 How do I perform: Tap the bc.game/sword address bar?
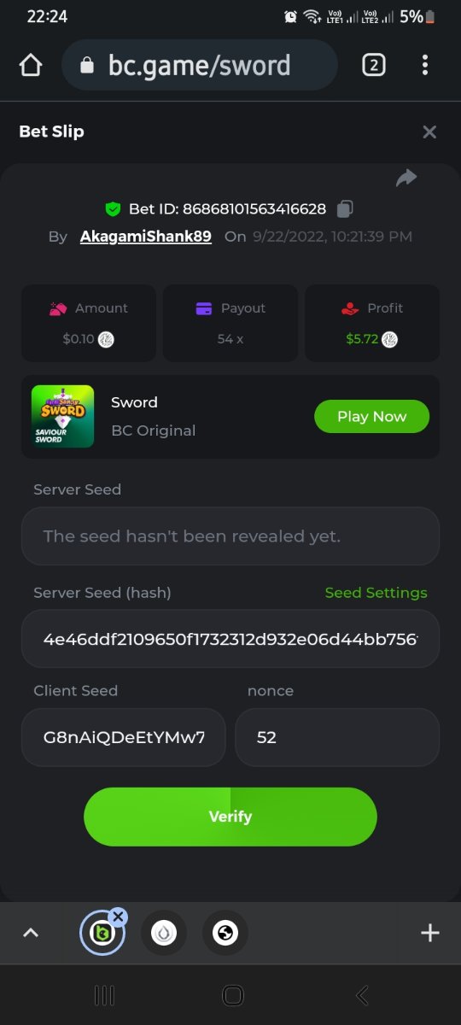point(200,65)
